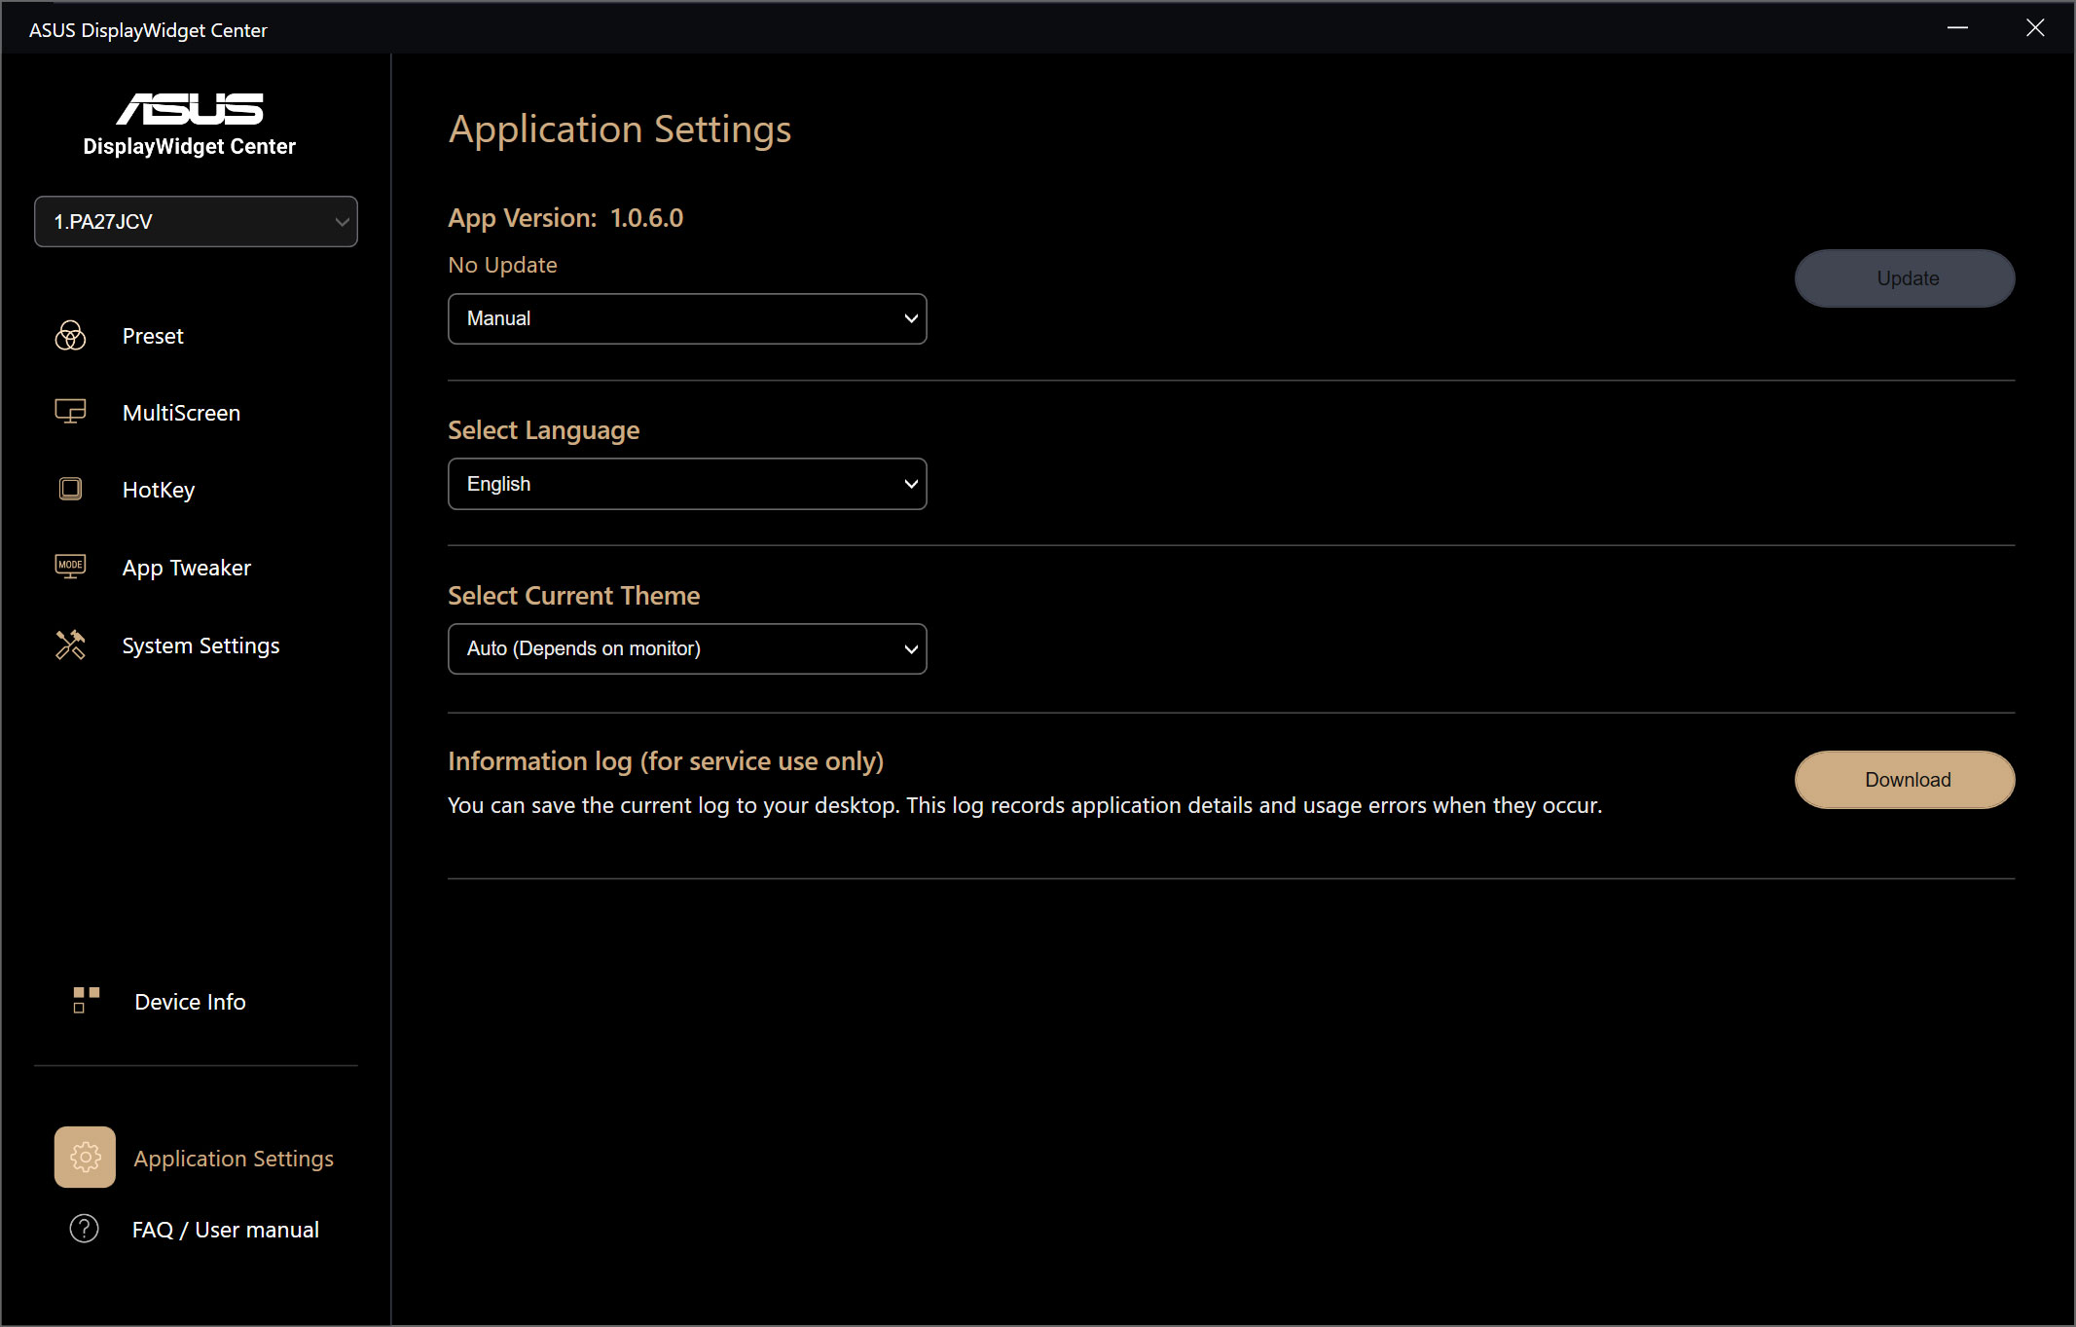Viewport: 2076px width, 1327px height.
Task: Click the FAQ question mark icon
Action: pyautogui.click(x=85, y=1229)
